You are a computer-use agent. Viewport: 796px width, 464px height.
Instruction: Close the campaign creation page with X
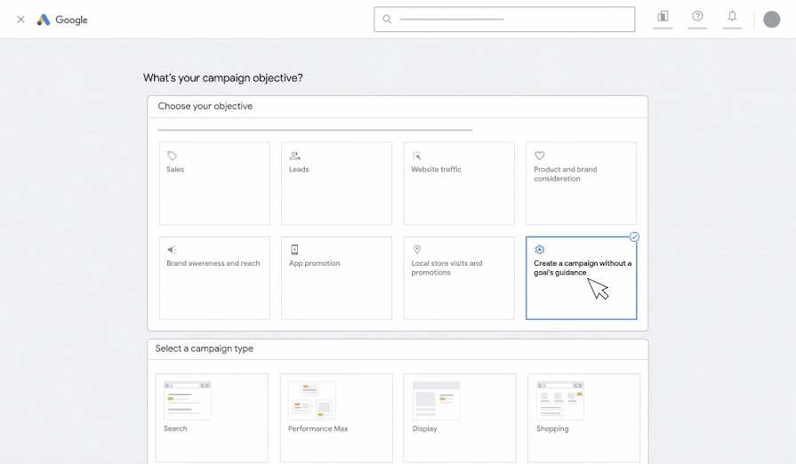click(20, 20)
